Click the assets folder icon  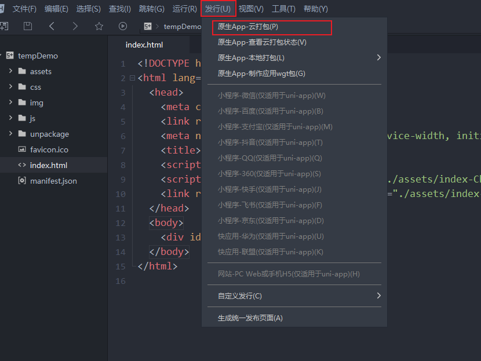point(22,71)
